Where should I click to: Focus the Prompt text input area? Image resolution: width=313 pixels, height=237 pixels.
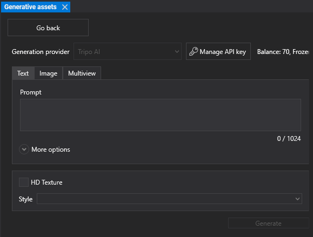[161, 115]
